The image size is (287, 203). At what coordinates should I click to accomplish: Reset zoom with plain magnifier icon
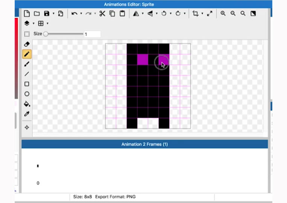point(243,14)
